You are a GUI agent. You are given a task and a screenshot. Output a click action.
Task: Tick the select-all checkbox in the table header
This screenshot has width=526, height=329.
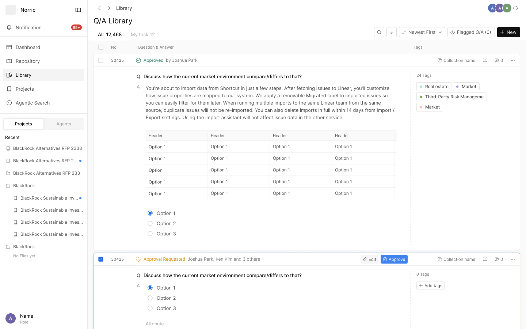pos(101,47)
